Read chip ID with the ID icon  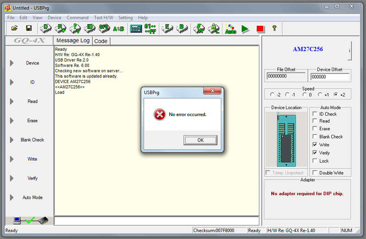coord(90,28)
